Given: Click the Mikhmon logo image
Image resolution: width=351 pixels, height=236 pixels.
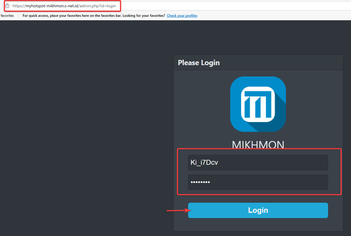Looking at the screenshot, I should tap(258, 104).
